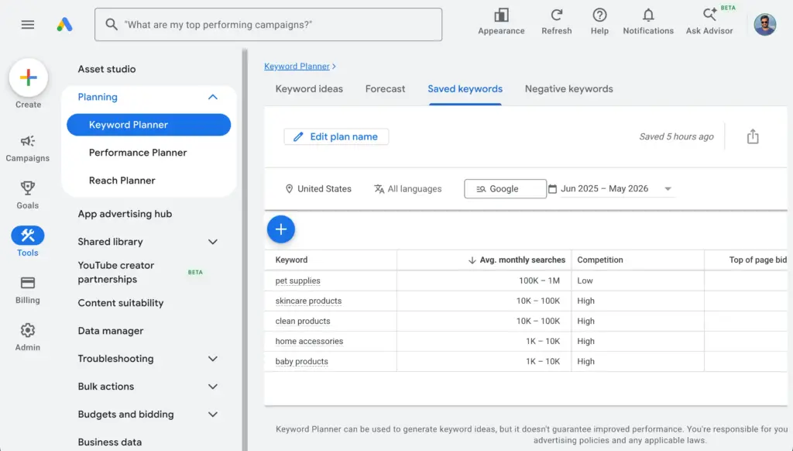Click the 'Saved 5 hours ago' text
Image resolution: width=793 pixels, height=451 pixels.
(x=676, y=136)
